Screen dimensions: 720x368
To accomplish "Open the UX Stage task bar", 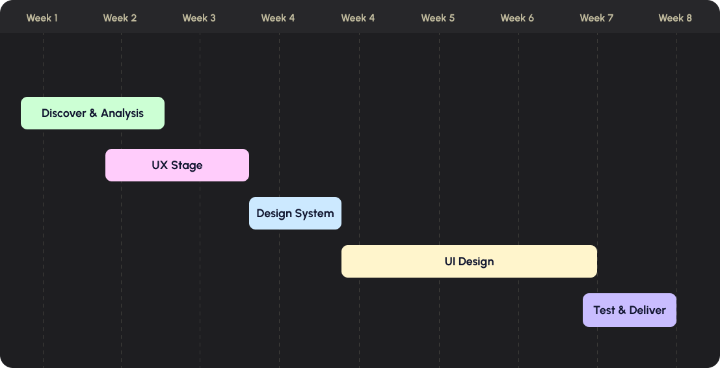I will point(177,165).
